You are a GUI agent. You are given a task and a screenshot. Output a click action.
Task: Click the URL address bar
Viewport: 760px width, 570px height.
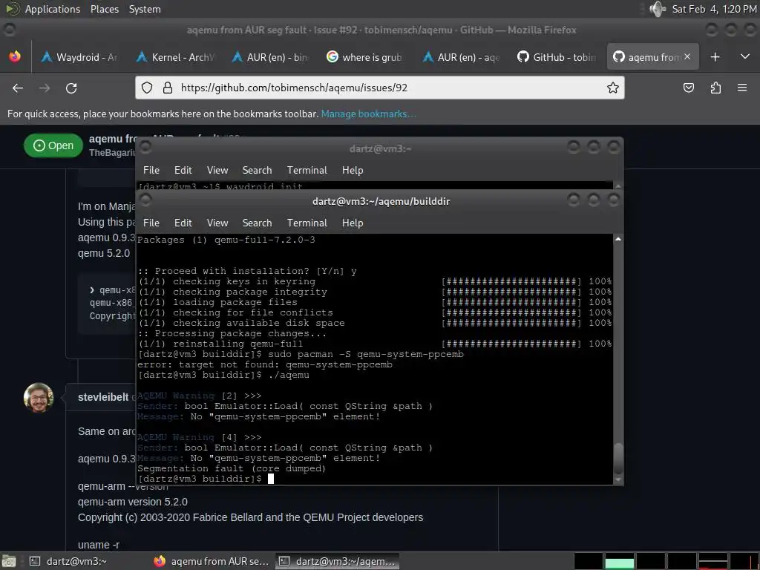[x=379, y=88]
